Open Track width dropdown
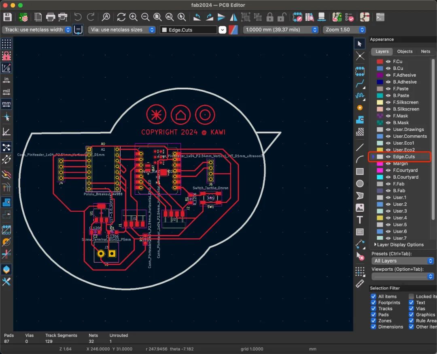437x354 pixels. click(x=37, y=30)
